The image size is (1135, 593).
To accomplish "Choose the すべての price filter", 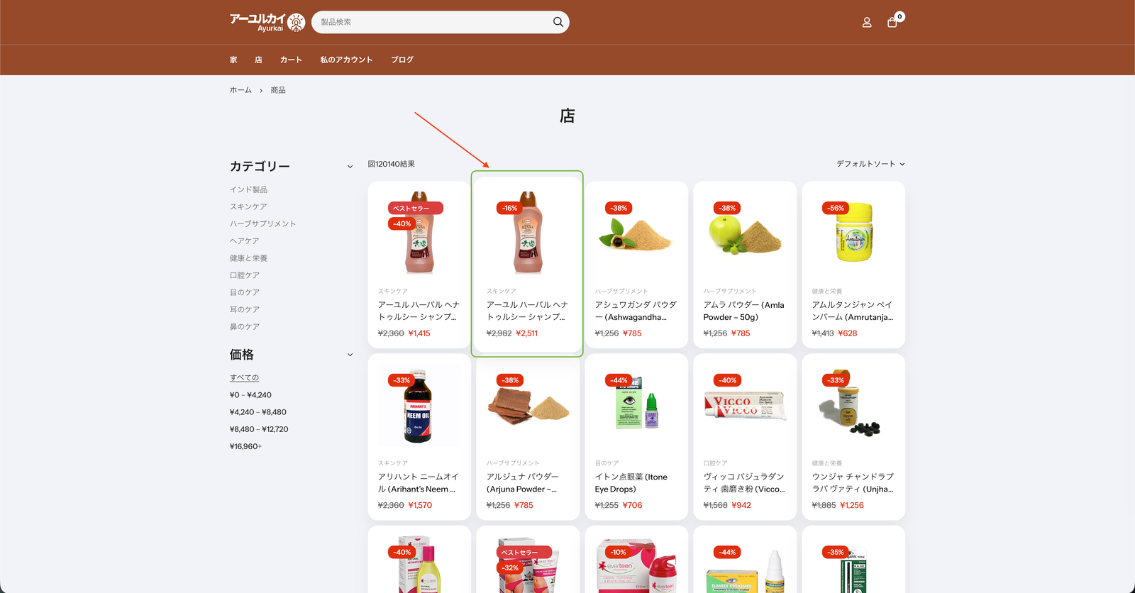I will tap(244, 378).
